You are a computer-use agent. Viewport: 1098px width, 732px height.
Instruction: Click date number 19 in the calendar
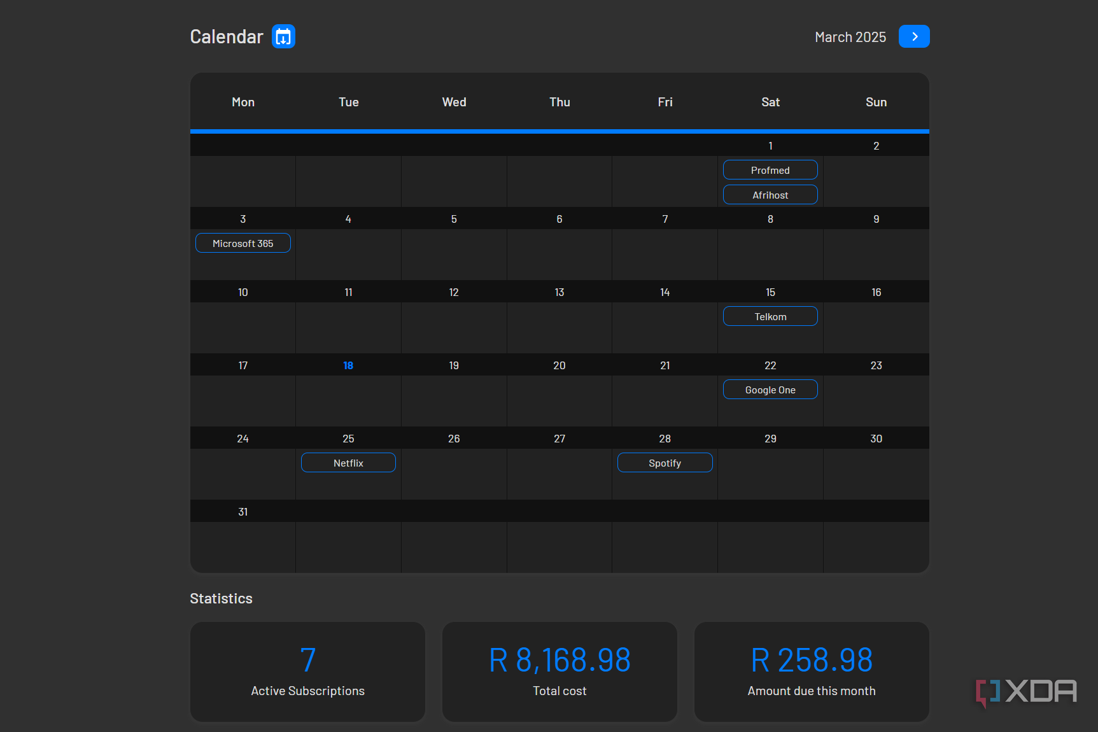point(454,365)
